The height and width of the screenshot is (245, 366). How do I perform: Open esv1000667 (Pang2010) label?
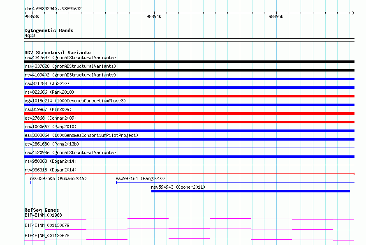click(51, 127)
